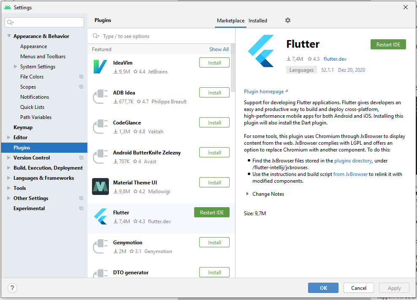Click the plugin search magnifier icon
Screen dimensions: 417x300
[x=96, y=36]
